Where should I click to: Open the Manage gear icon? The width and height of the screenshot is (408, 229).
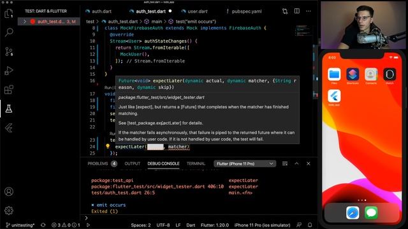click(9, 211)
